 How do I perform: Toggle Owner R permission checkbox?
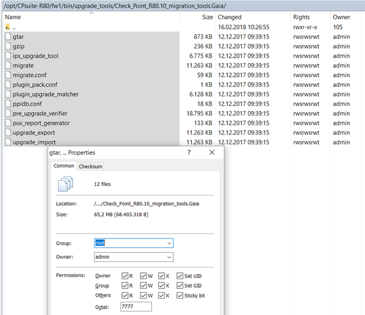(x=125, y=276)
